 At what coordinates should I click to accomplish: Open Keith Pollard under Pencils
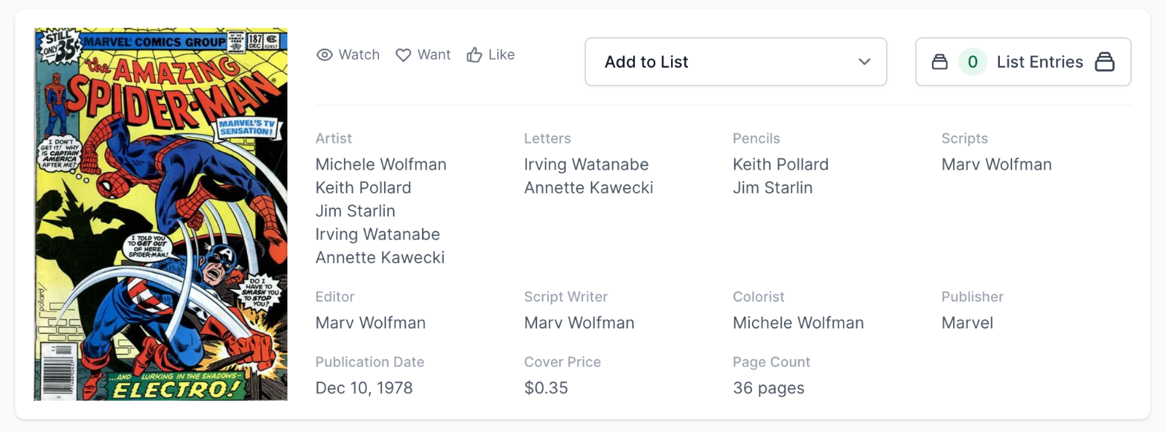click(x=780, y=165)
